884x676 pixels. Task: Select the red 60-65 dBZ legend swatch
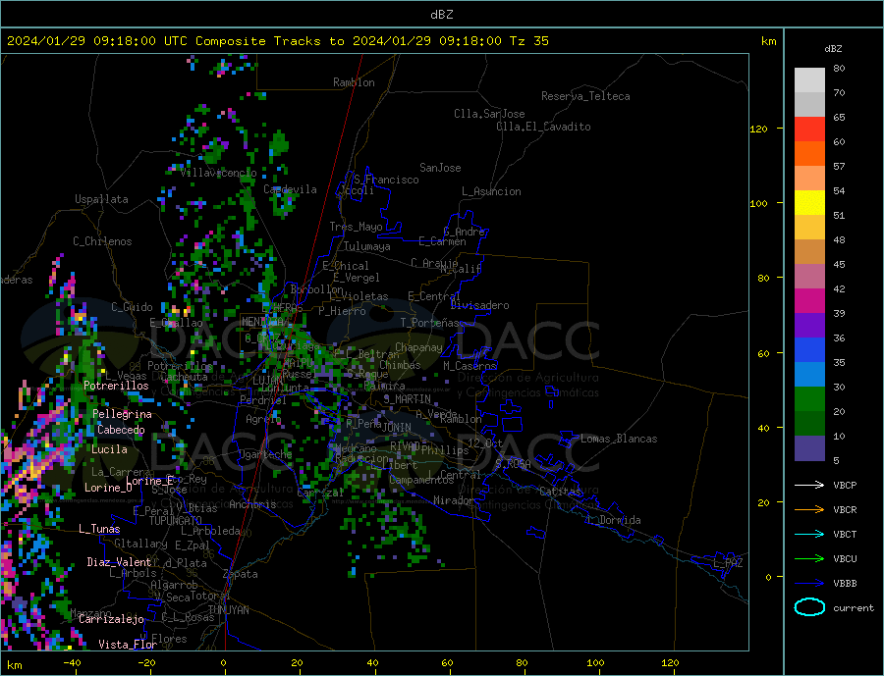(809, 129)
